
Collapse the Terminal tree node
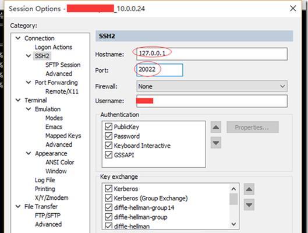(18, 100)
